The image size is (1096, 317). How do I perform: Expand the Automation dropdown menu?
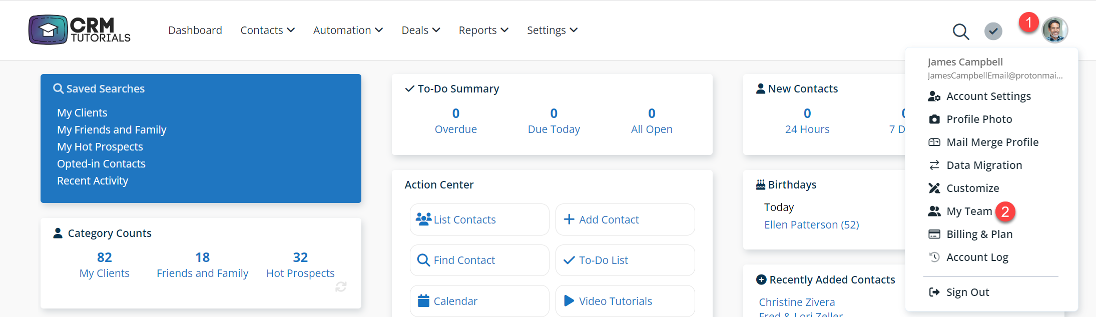pyautogui.click(x=348, y=30)
